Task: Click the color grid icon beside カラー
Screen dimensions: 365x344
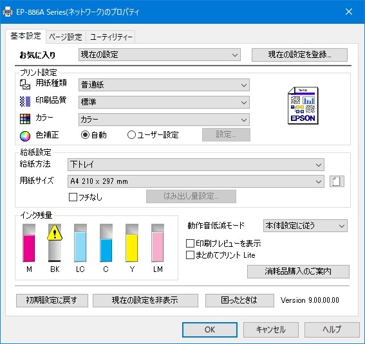Action: [25, 119]
